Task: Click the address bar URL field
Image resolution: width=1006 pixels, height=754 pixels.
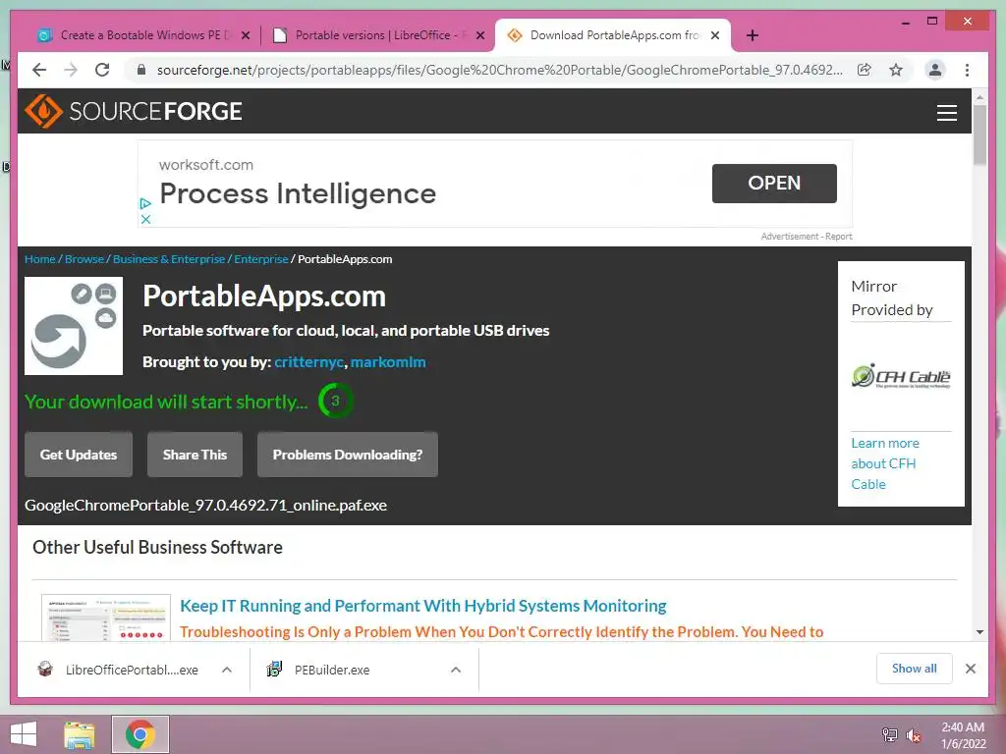Action: [x=499, y=70]
